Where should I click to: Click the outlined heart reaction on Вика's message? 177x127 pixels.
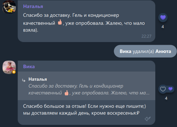[163, 89]
